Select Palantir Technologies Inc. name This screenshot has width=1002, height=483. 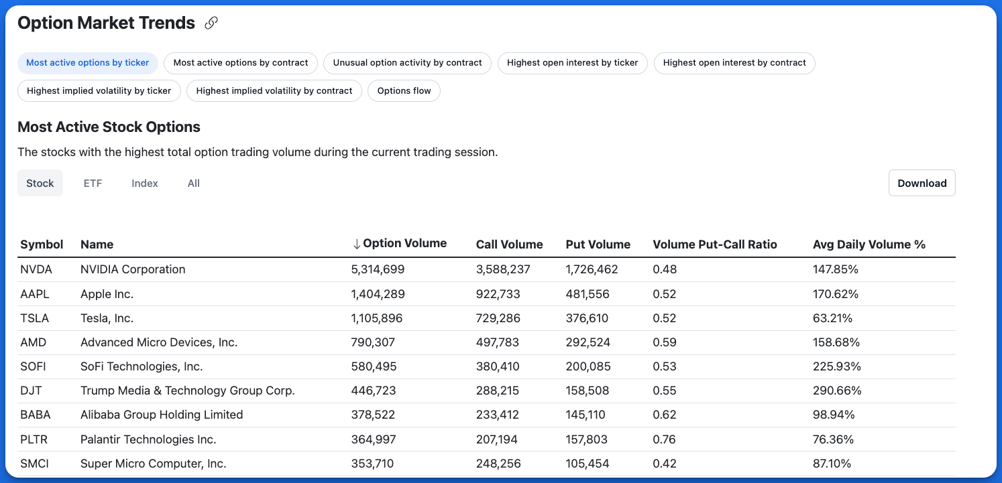tap(148, 439)
